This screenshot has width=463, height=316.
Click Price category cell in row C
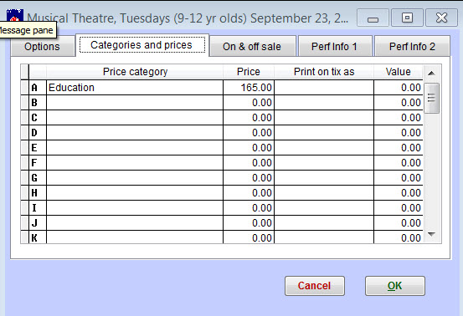pyautogui.click(x=135, y=118)
